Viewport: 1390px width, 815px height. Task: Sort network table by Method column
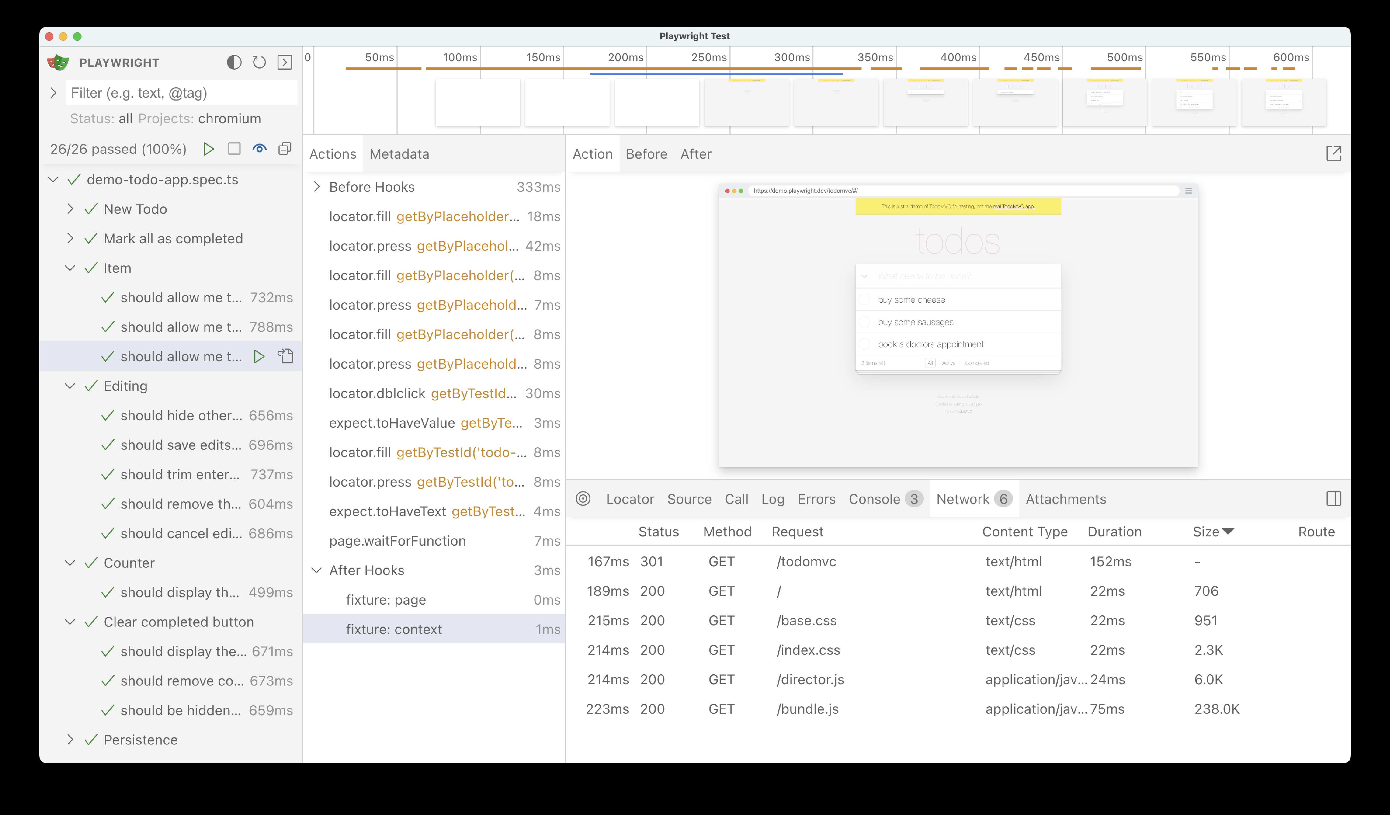point(727,532)
